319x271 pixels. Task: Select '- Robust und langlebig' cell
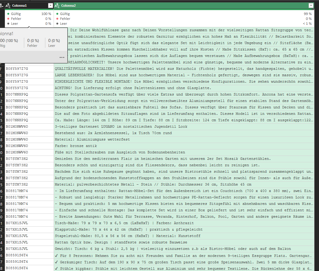tap(184, 198)
